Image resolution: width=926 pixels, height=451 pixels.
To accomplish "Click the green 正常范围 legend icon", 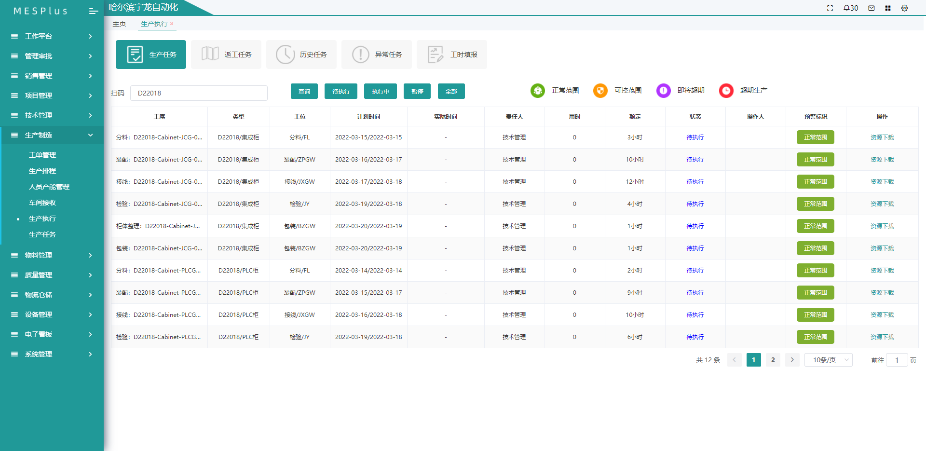I will coord(538,91).
